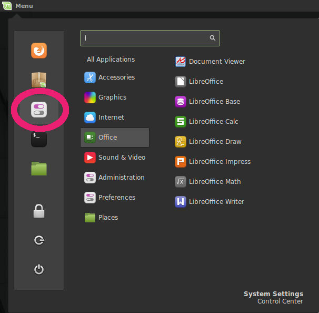The height and width of the screenshot is (313, 319).
Task: Select the Office category label
Action: click(107, 138)
